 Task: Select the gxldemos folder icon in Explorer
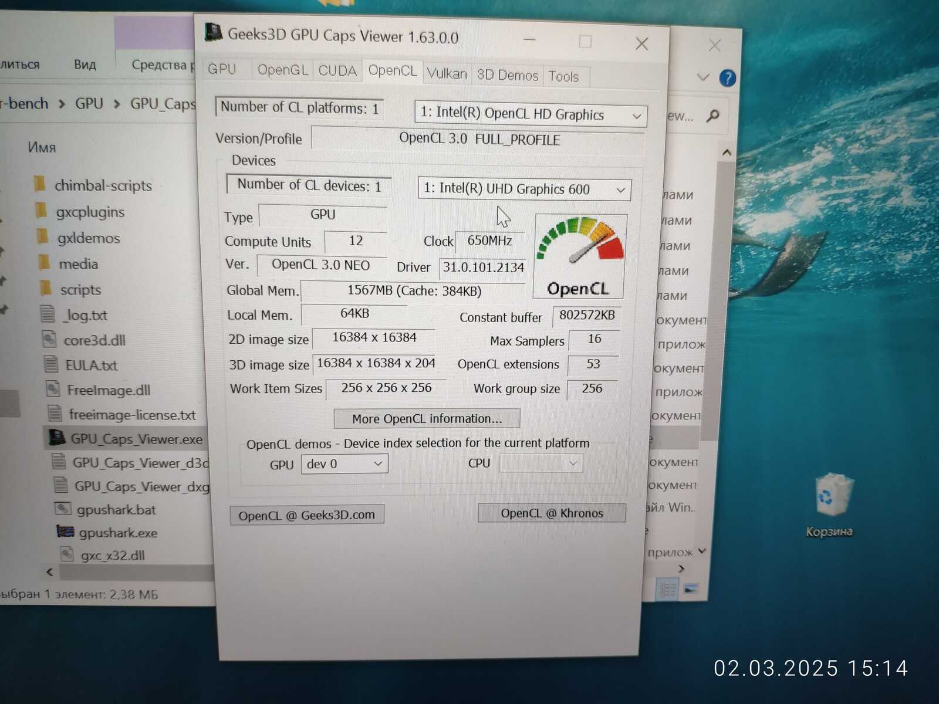point(43,236)
